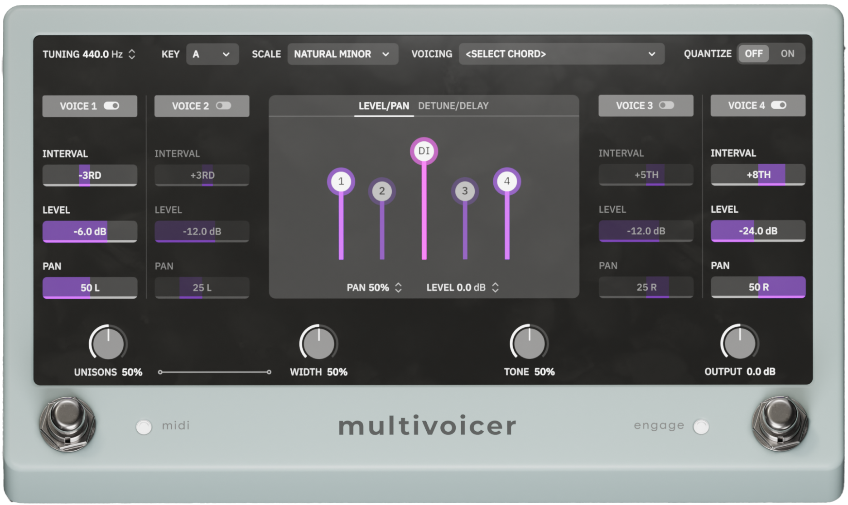Click Voice 3 level -12.0 dB slider
Screen dimensions: 848x505
(x=646, y=231)
